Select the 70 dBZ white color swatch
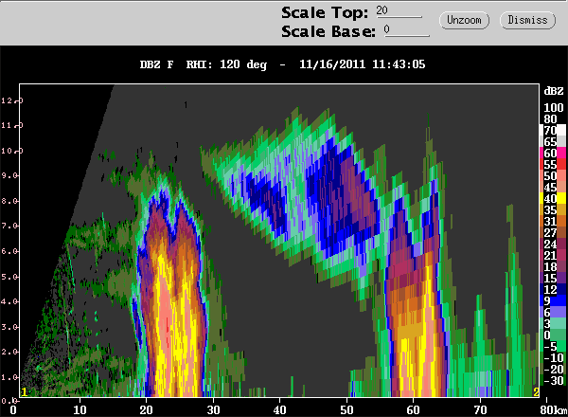 [553, 130]
